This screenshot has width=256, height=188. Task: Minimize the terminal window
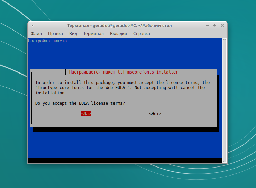(207, 25)
